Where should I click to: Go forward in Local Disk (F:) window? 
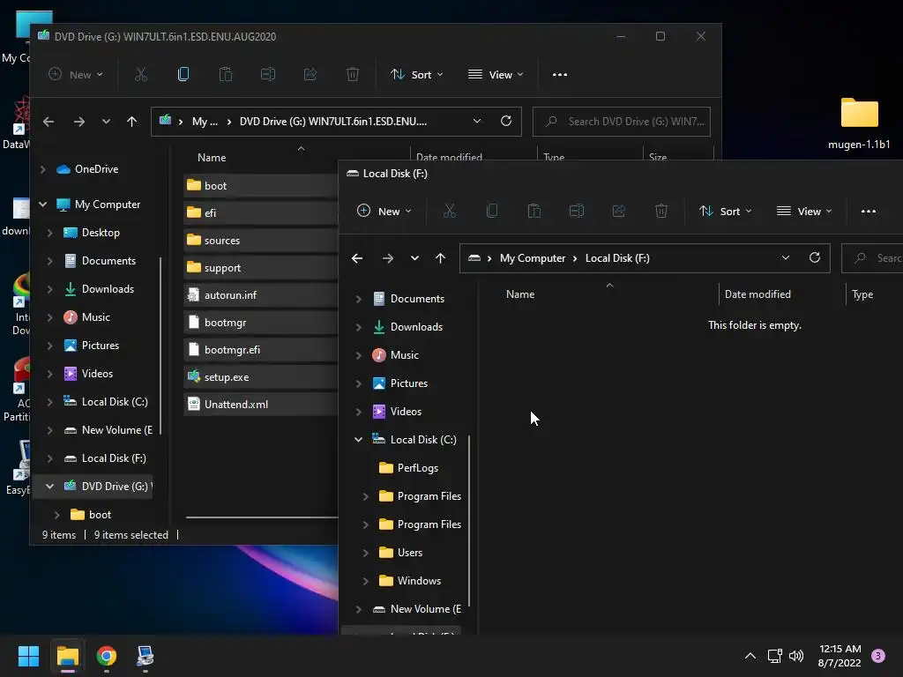[388, 258]
